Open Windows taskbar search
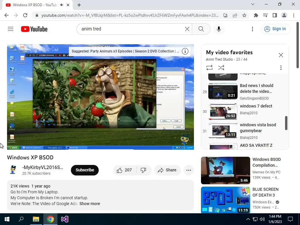 coord(21,219)
